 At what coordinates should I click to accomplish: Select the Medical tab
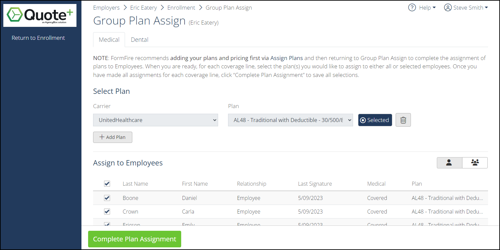(109, 39)
